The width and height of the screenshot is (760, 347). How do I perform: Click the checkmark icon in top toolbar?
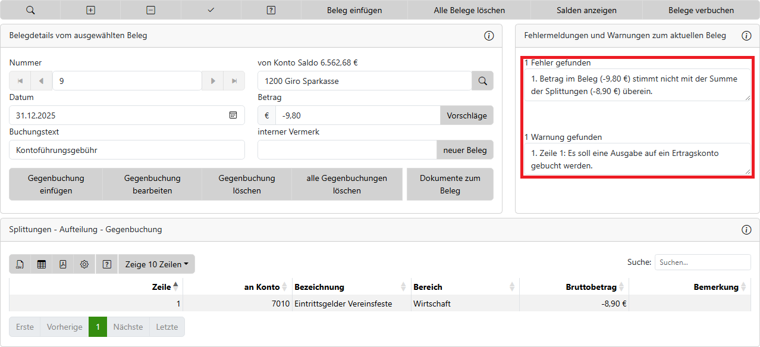[211, 10]
